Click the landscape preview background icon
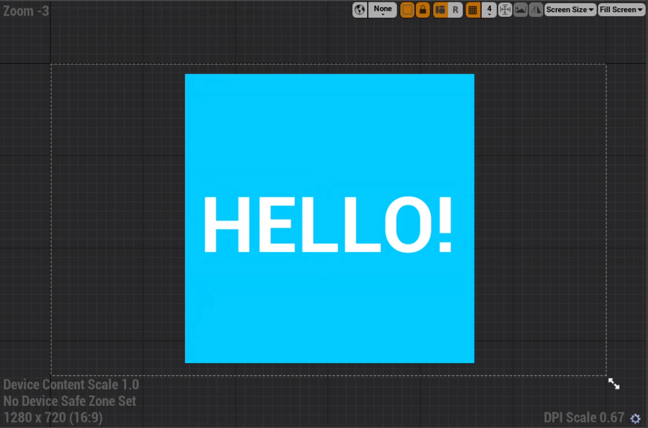The image size is (648, 428). 521,10
